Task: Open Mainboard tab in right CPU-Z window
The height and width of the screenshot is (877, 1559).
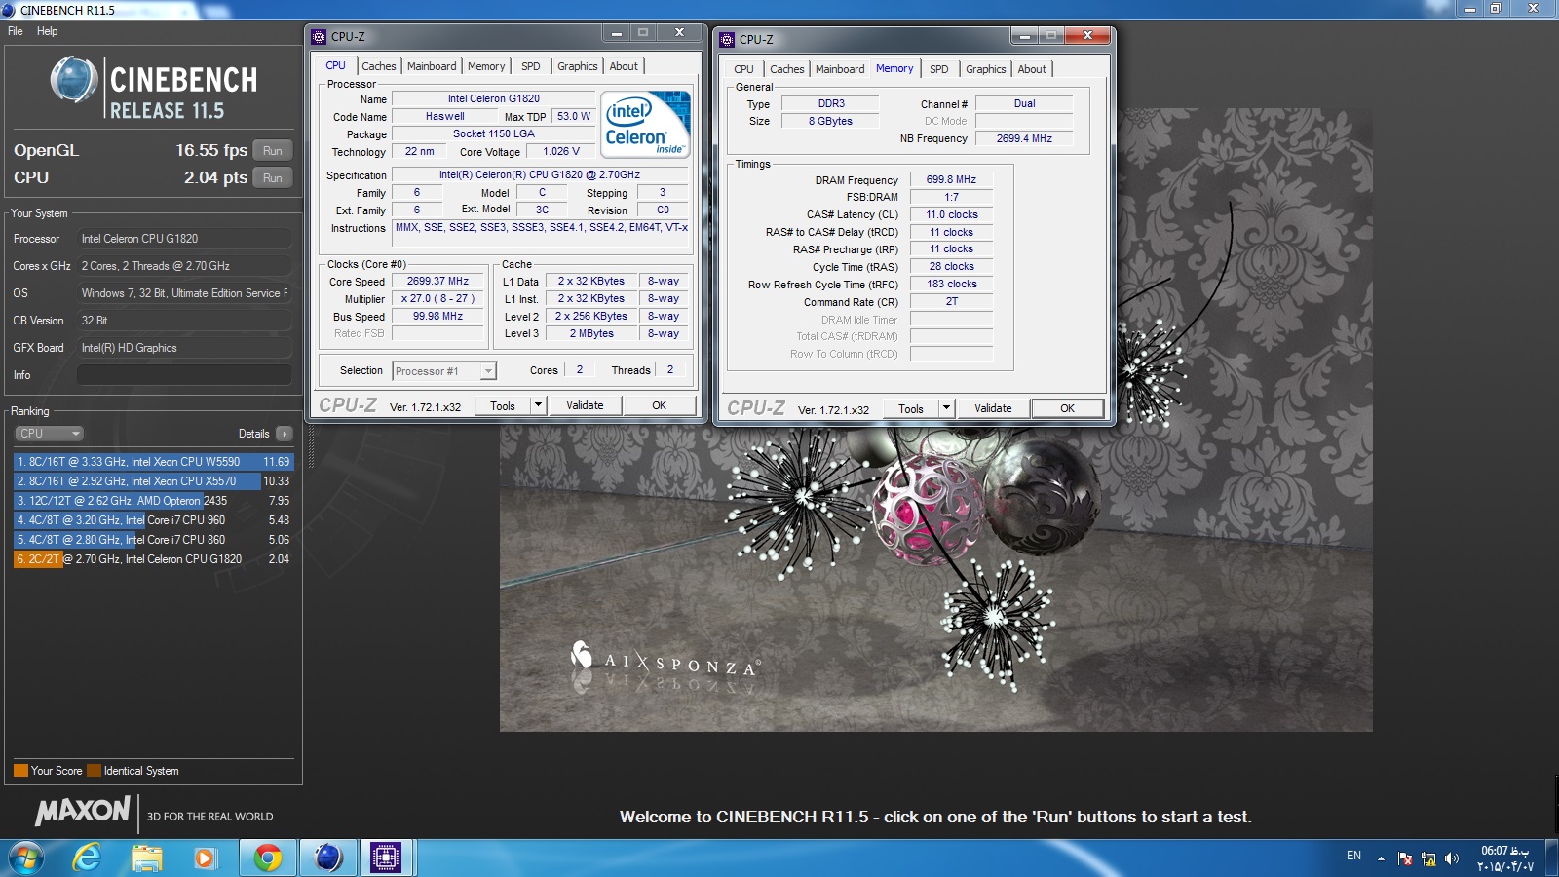Action: [x=840, y=69]
